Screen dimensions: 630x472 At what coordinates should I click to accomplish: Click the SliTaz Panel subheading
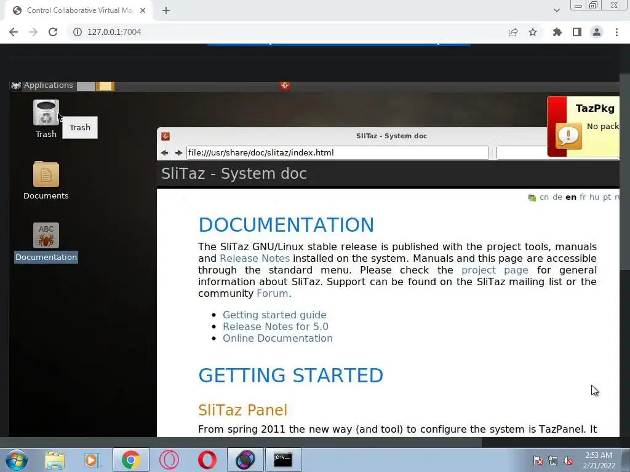242,410
